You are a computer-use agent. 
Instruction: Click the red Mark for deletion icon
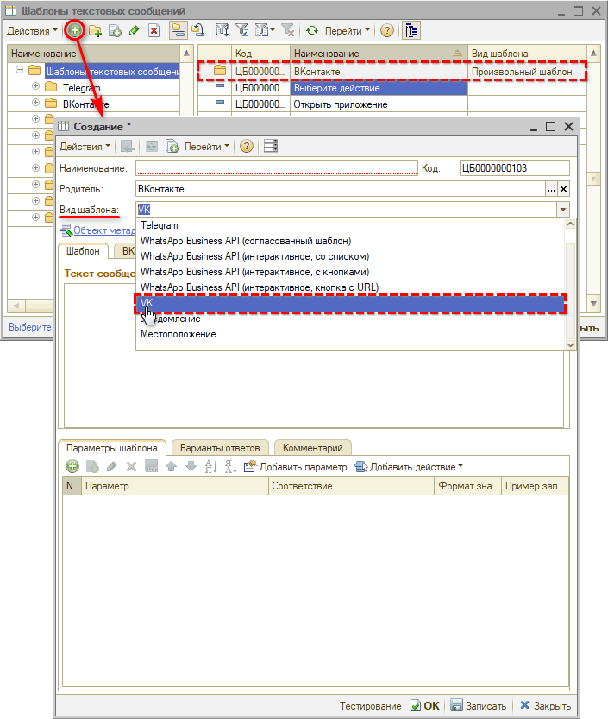coord(154,30)
